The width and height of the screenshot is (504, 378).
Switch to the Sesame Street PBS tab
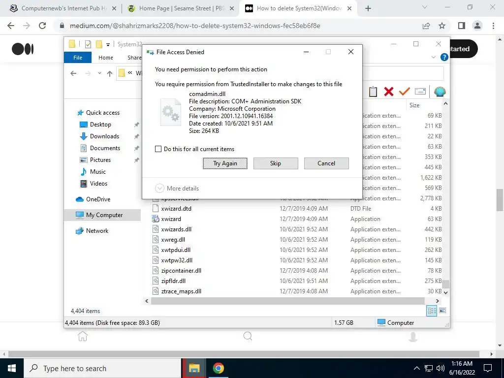182,8
